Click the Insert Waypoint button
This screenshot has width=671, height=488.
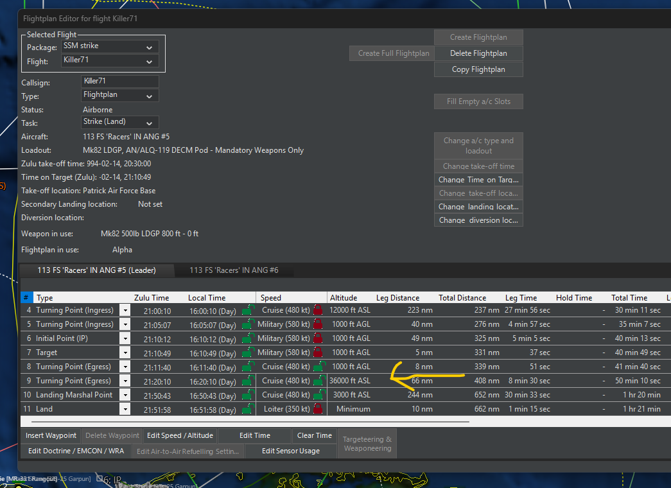click(51, 435)
